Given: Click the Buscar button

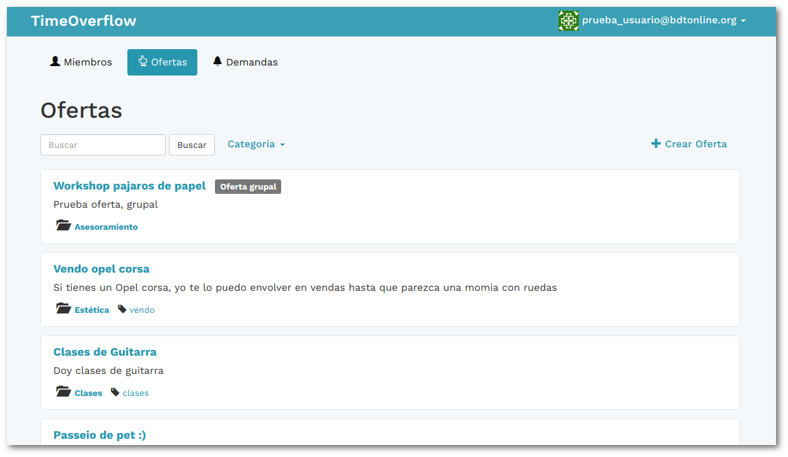Looking at the screenshot, I should pos(192,145).
